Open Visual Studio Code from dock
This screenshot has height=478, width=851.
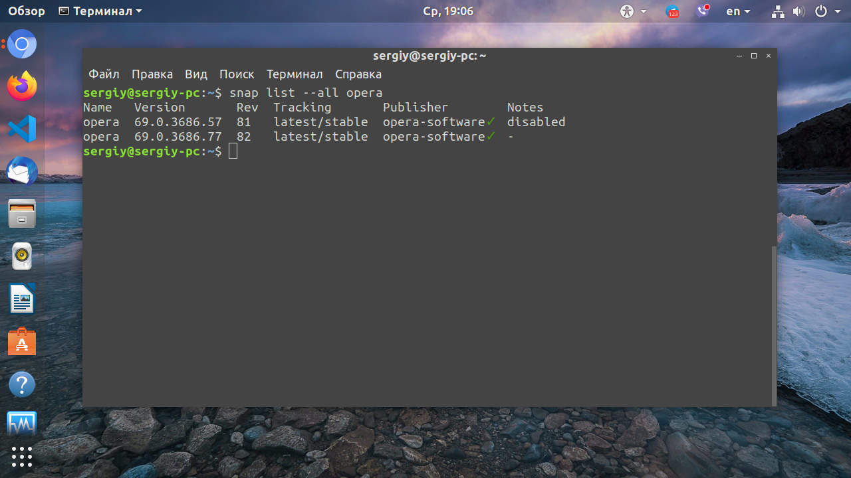pos(22,128)
